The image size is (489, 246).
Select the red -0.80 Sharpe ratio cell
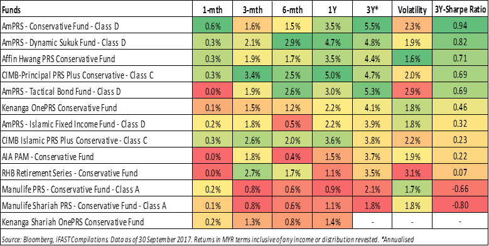[460, 205]
